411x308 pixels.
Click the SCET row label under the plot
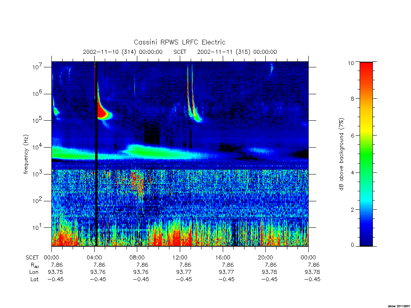32,257
